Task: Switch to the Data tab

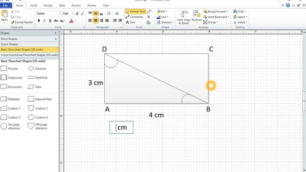Action: tap(62, 5)
